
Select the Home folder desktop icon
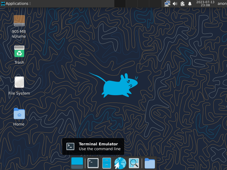tap(19, 114)
